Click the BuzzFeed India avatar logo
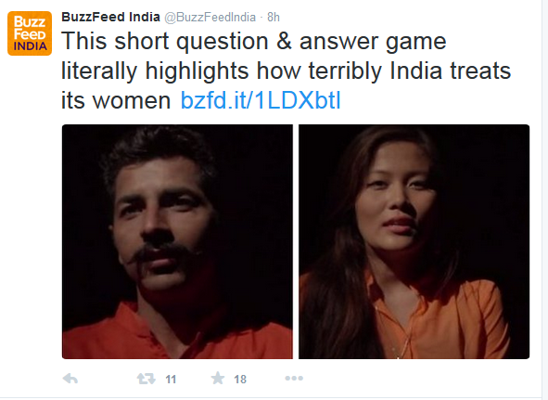 [x=30, y=33]
